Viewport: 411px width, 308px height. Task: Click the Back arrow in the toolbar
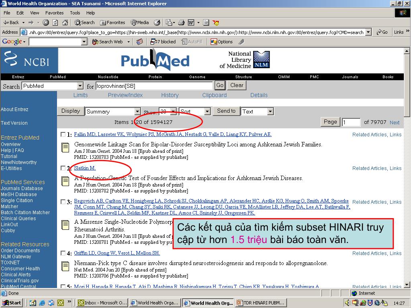[11, 22]
